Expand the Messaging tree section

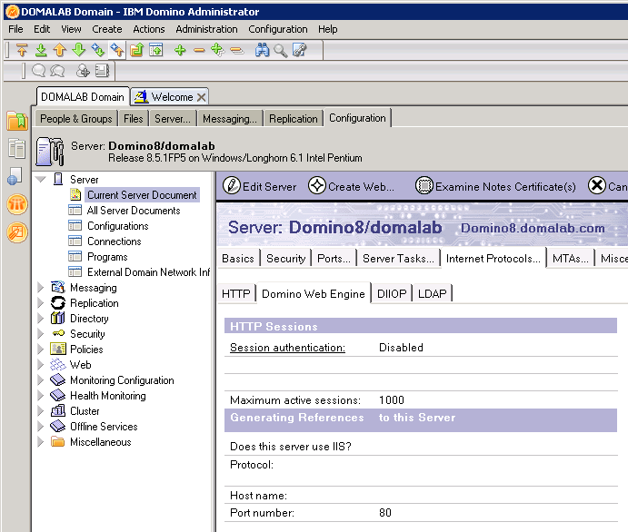(x=41, y=287)
